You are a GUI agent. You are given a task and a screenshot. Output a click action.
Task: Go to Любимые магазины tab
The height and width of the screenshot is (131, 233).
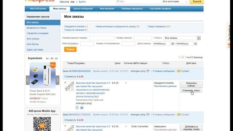click(x=132, y=9)
